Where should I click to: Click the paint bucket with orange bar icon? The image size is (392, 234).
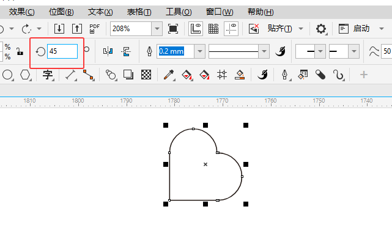click(240, 75)
